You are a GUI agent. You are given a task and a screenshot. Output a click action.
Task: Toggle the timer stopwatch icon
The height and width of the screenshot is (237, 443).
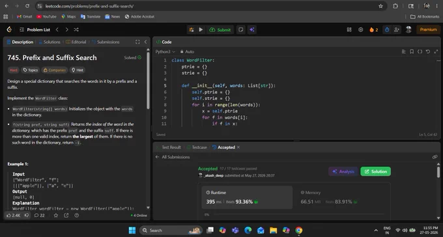(x=387, y=30)
